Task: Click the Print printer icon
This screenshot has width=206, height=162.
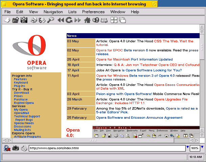Action: (34, 20)
